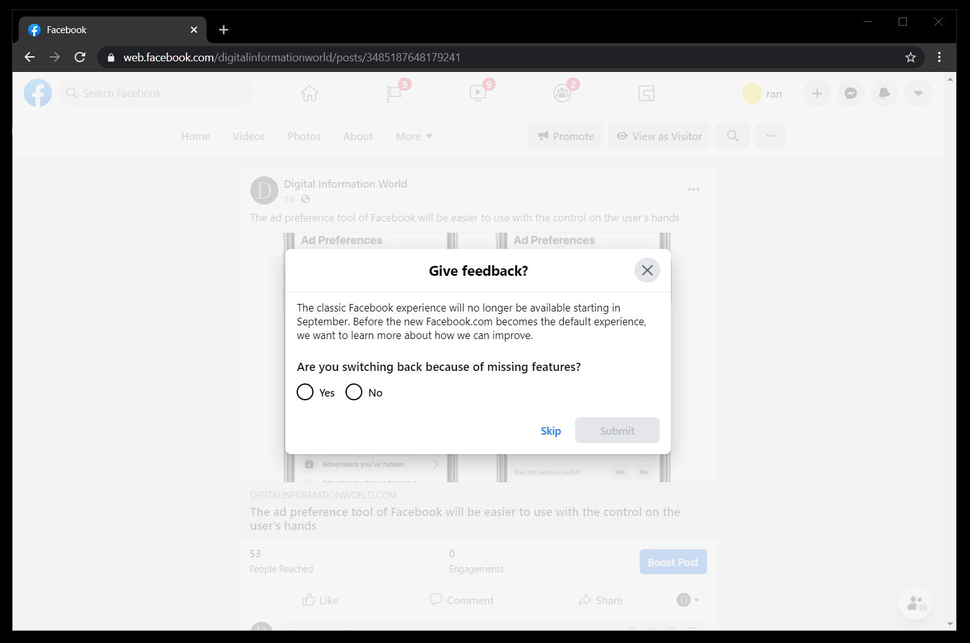
Task: Open the Messenger icon
Action: (x=850, y=93)
